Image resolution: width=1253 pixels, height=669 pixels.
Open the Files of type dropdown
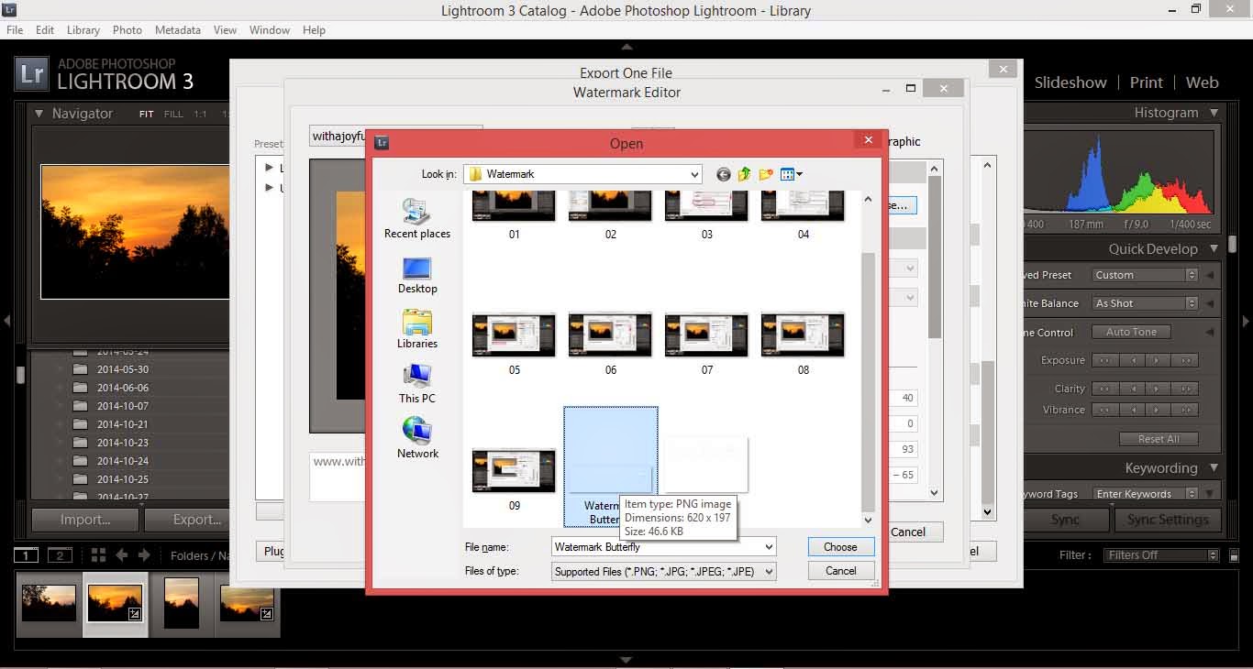pyautogui.click(x=769, y=571)
